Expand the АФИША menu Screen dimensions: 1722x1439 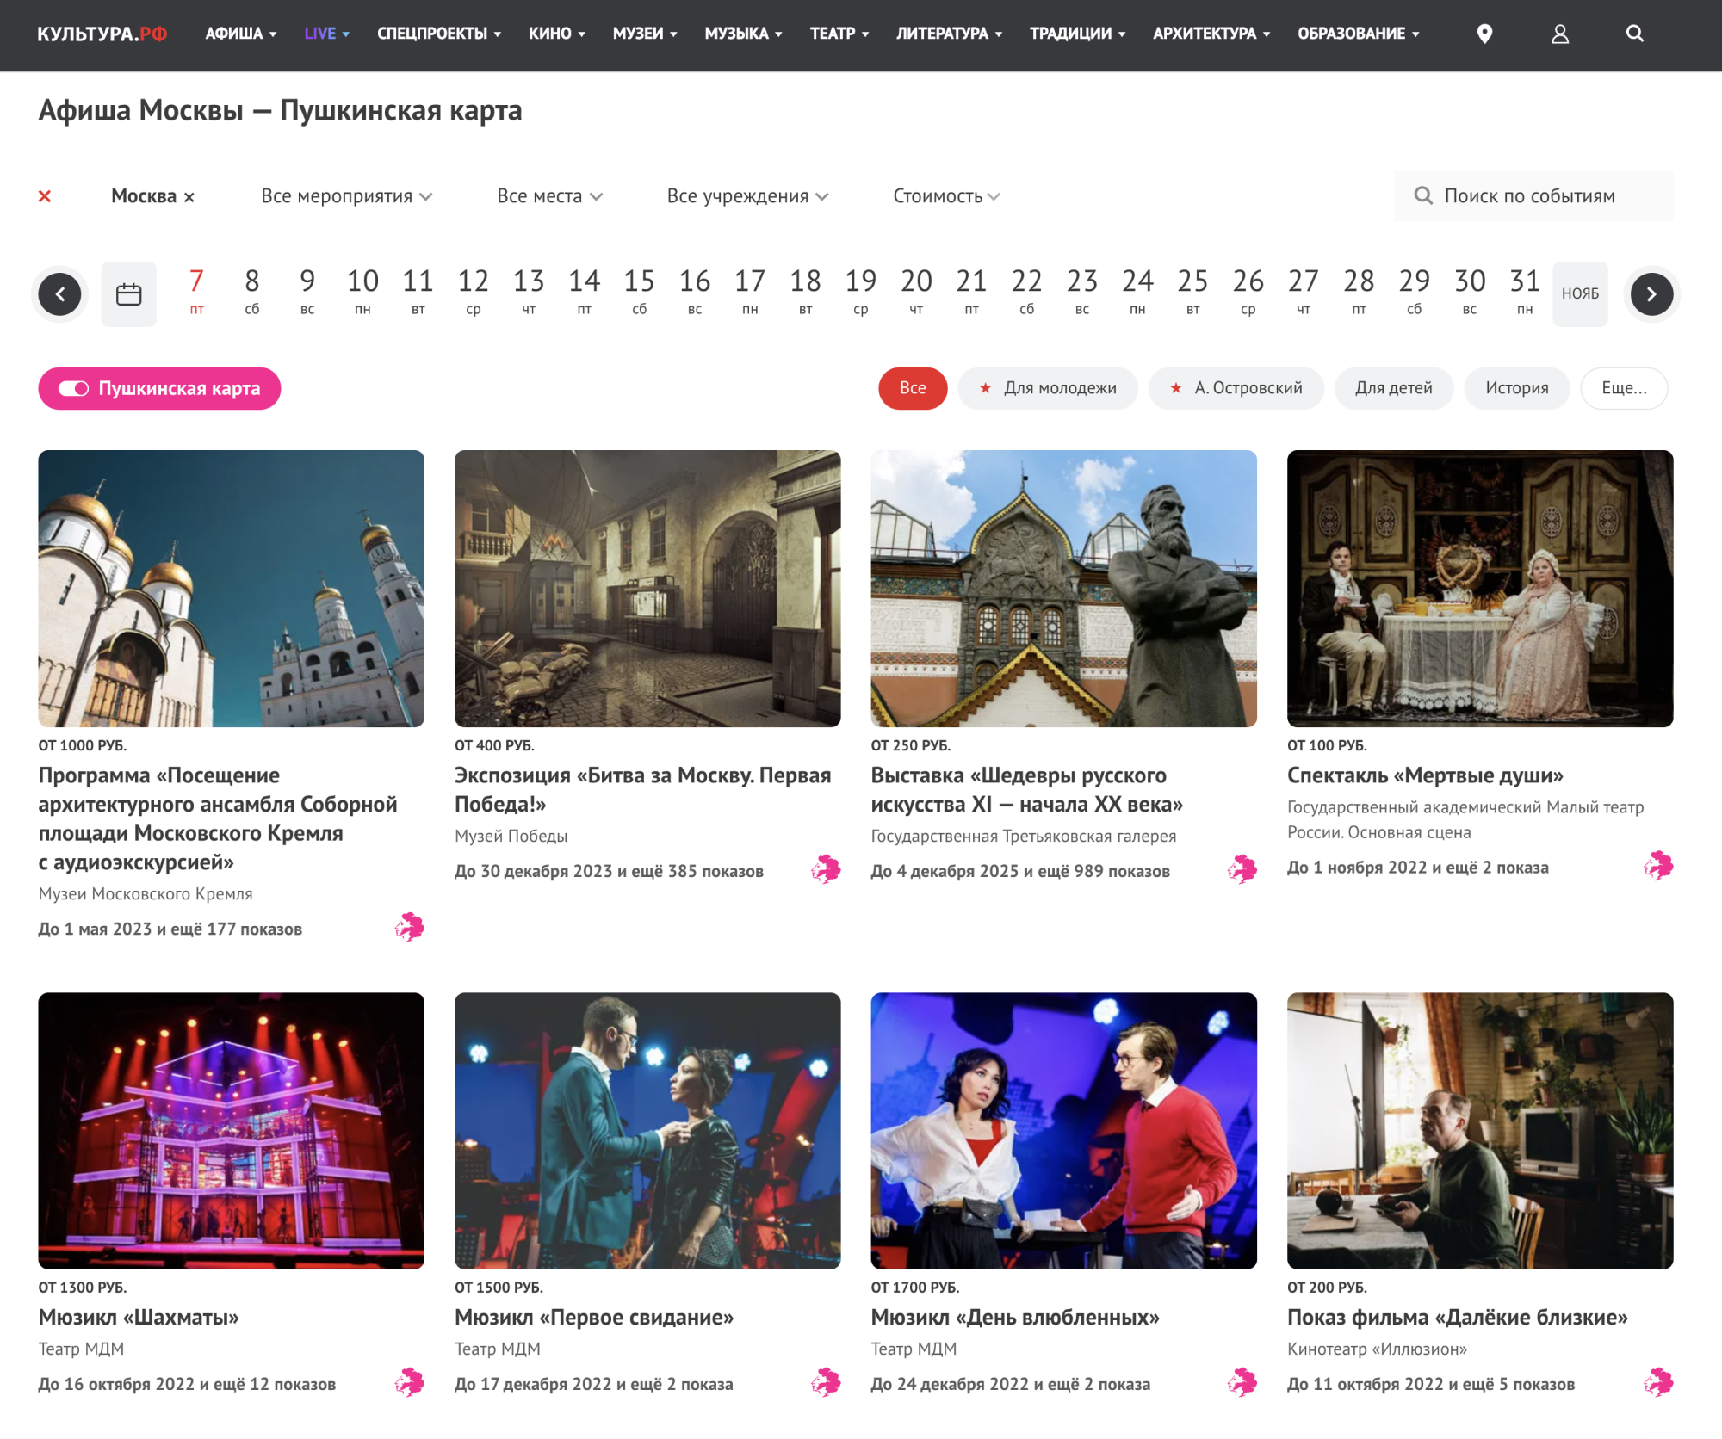[x=240, y=34]
